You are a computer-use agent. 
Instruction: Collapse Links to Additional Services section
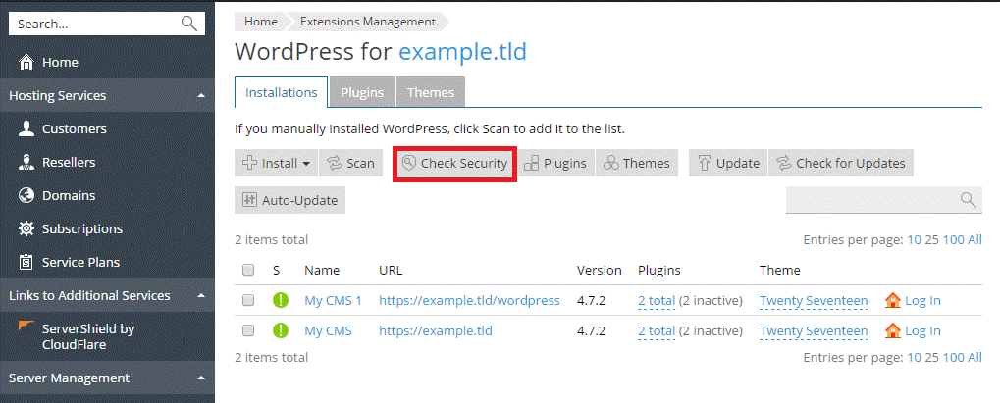tap(201, 296)
